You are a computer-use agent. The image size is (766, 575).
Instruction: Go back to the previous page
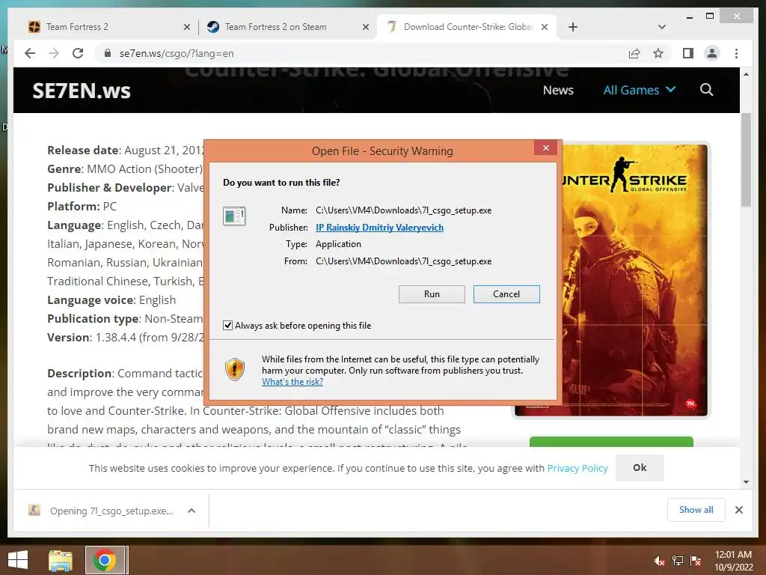point(30,53)
